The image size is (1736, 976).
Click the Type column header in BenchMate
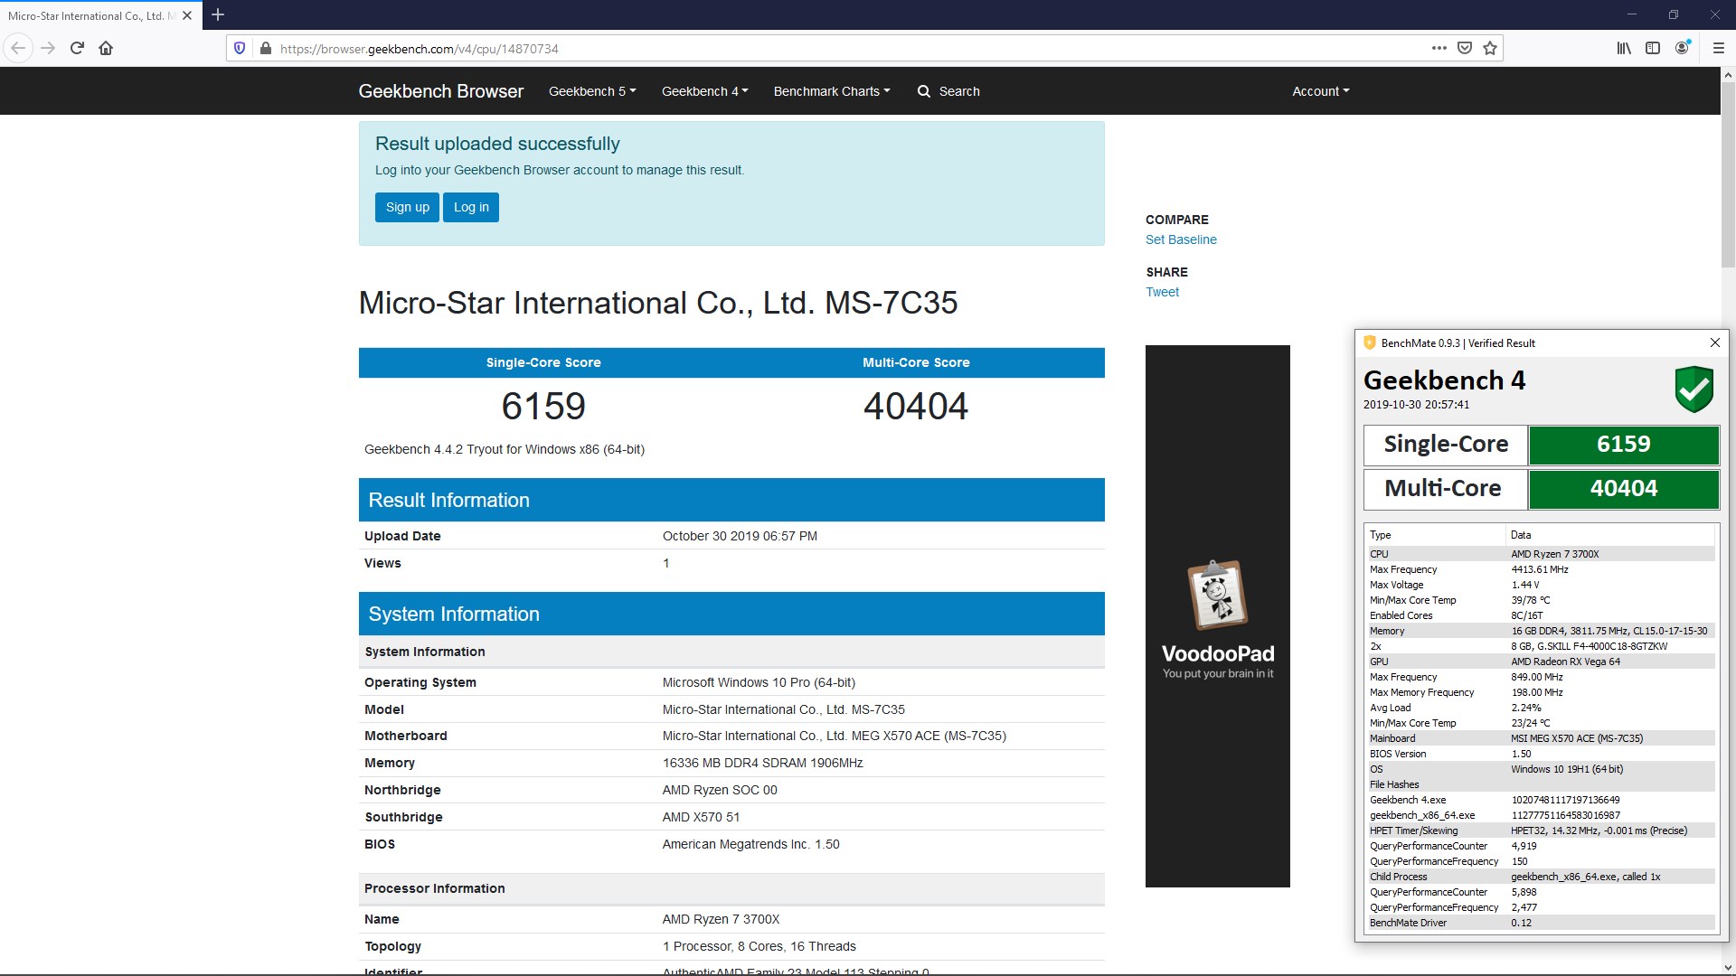click(1435, 535)
